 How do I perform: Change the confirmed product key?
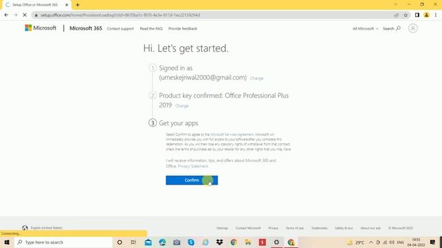click(x=182, y=106)
